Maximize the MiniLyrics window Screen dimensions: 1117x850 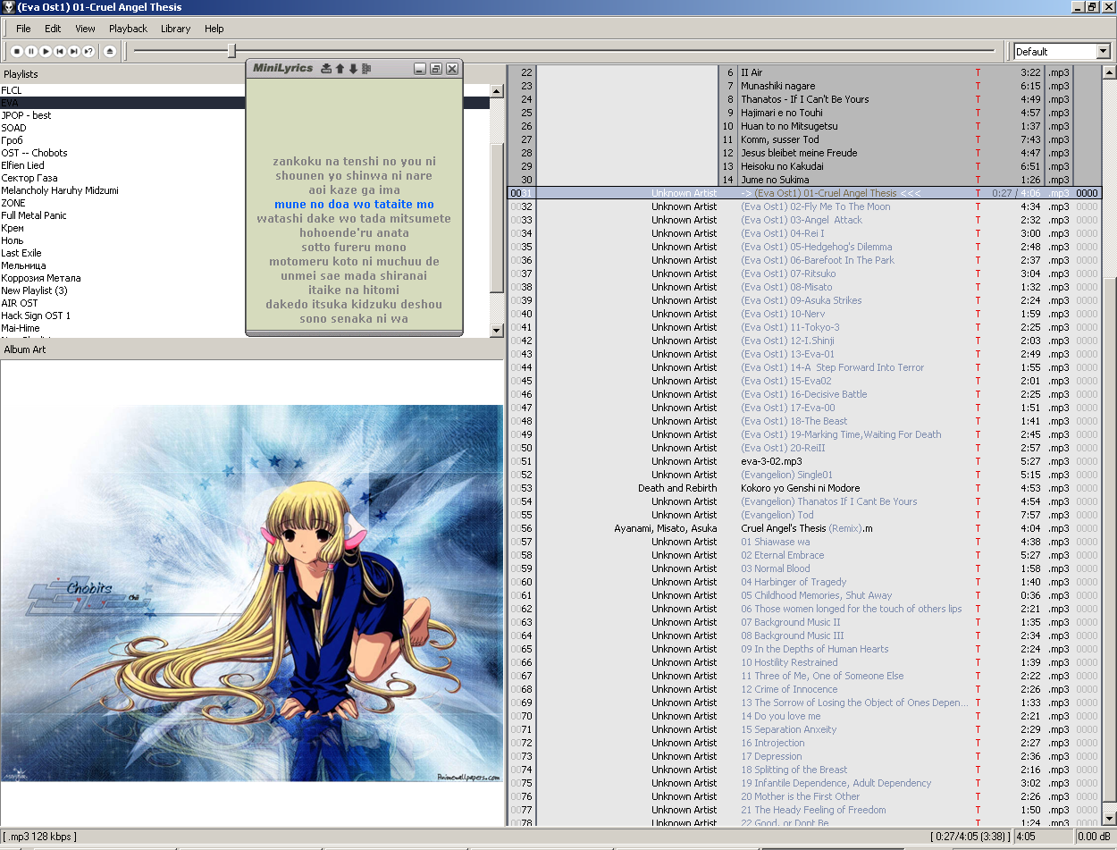(x=436, y=69)
